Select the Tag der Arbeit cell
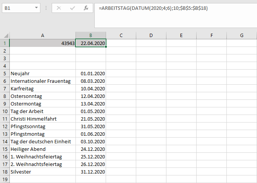The height and width of the screenshot is (183, 257). 43,111
